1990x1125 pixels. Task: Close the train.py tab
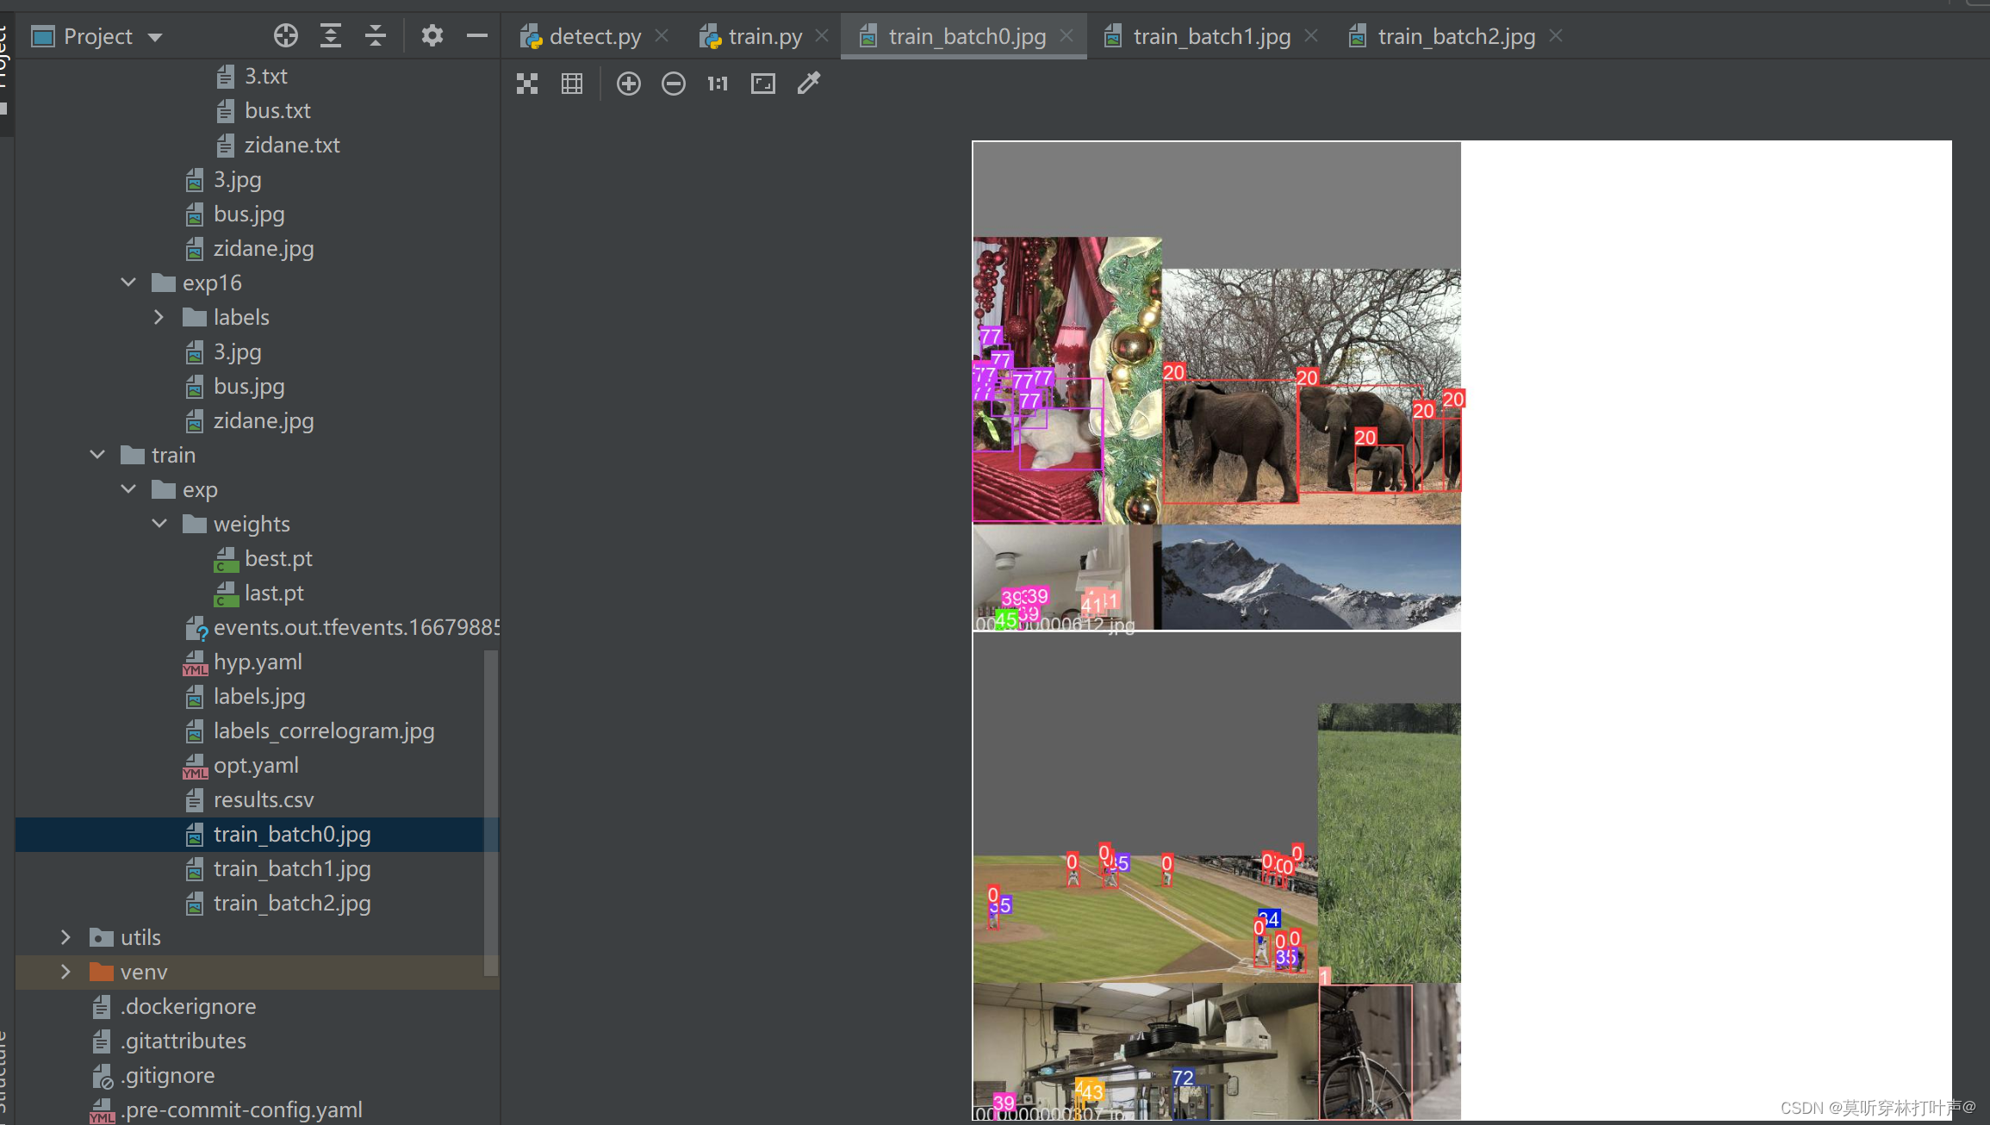pos(822,36)
